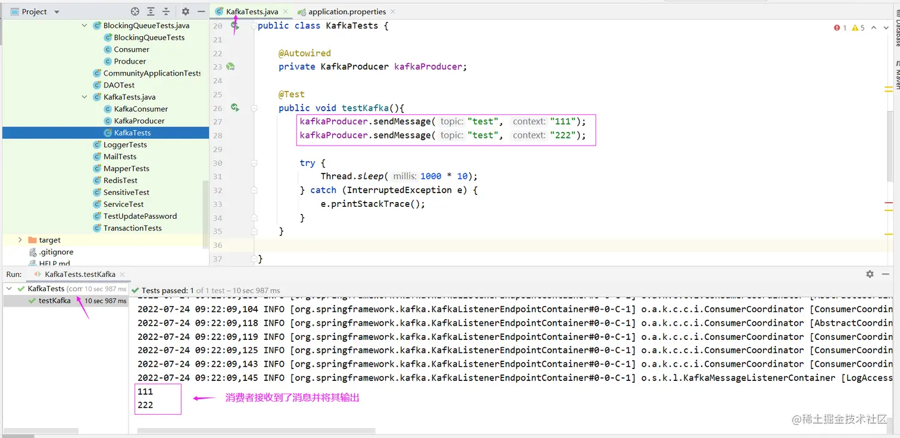Expand the target folder
The image size is (900, 438).
[x=20, y=240]
